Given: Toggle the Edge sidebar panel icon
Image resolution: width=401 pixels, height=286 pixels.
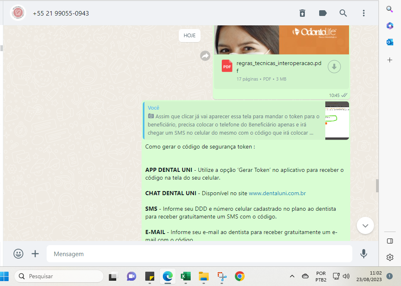Looking at the screenshot, I should 390,241.
